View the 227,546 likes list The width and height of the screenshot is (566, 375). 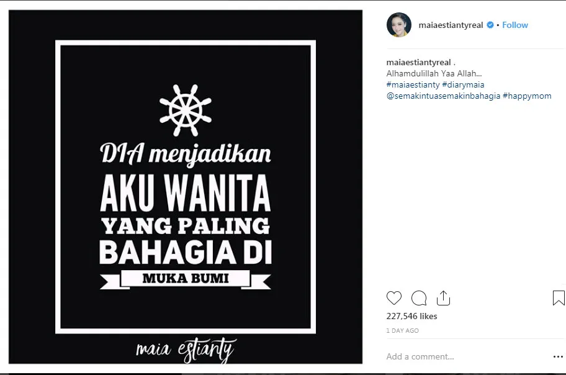[411, 316]
